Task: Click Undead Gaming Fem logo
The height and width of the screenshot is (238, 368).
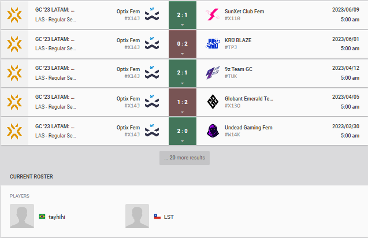Action: coord(213,131)
